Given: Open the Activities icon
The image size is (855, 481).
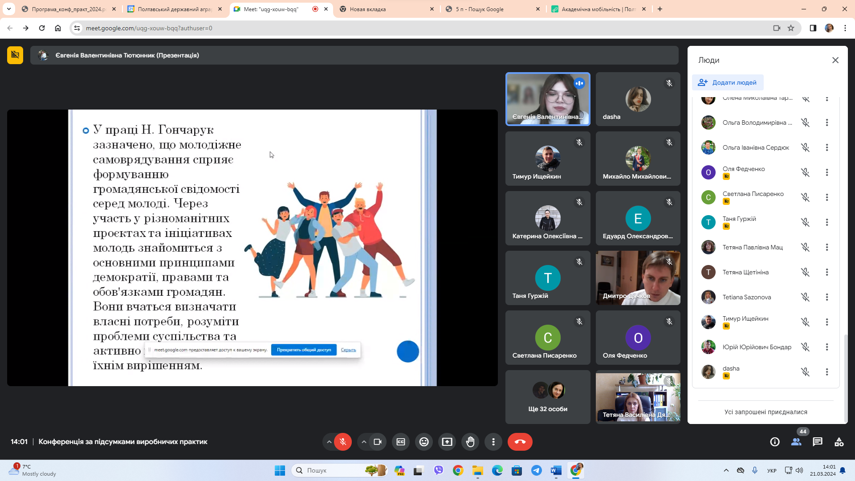Looking at the screenshot, I should (x=839, y=442).
